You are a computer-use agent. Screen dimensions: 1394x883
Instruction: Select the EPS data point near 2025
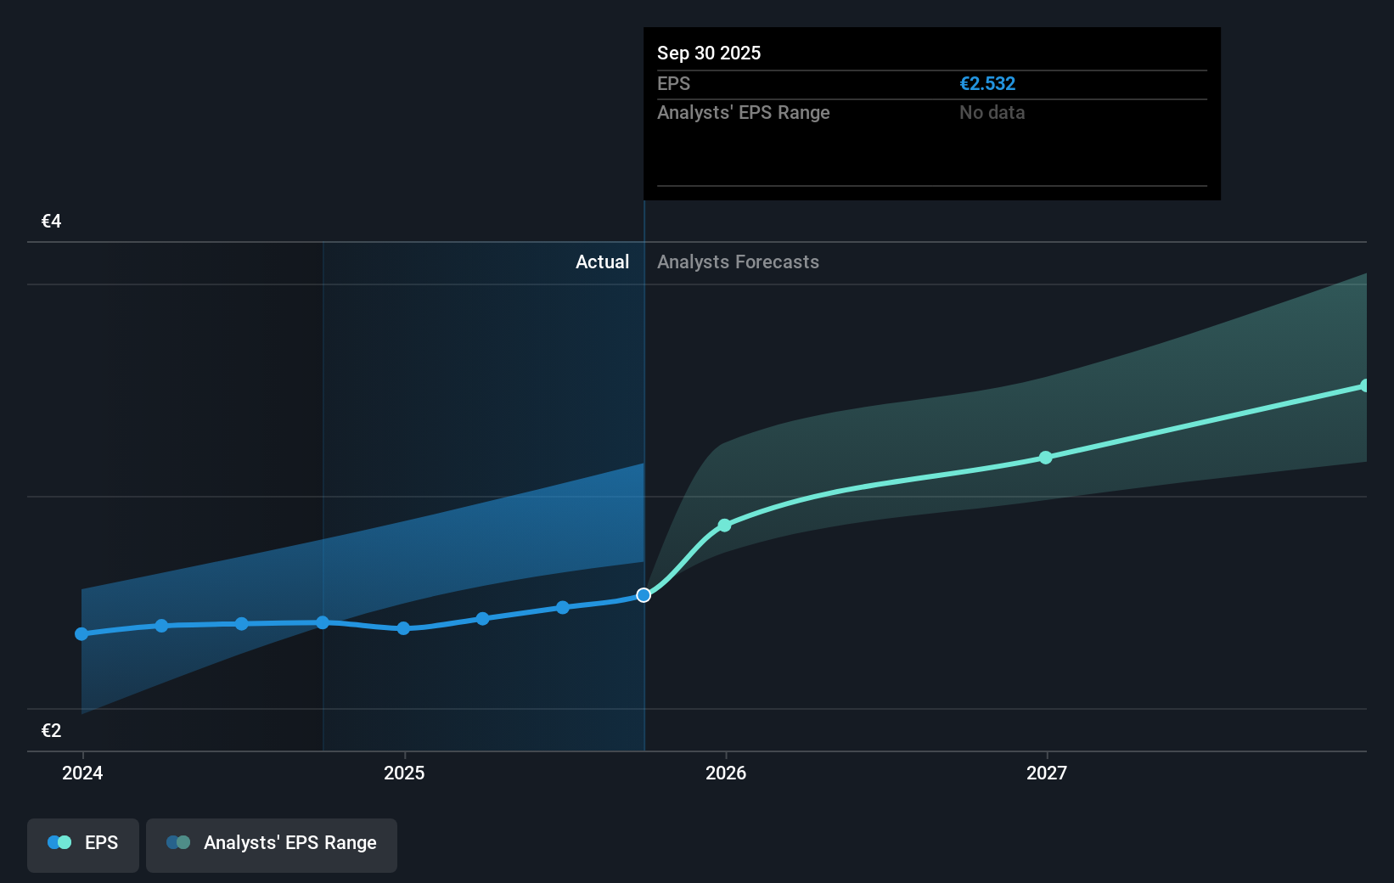(x=404, y=628)
